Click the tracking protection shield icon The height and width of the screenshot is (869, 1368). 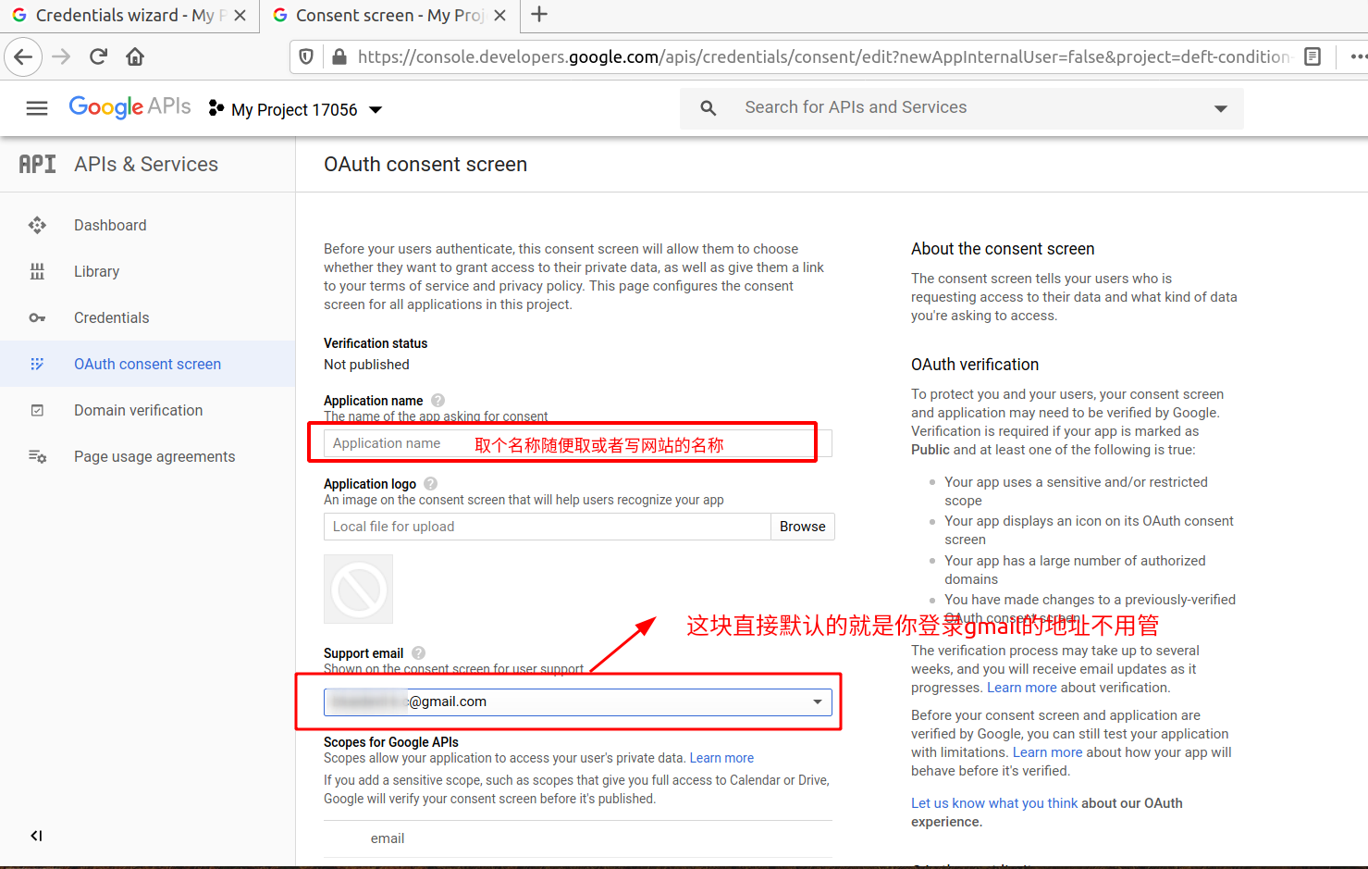pyautogui.click(x=306, y=56)
